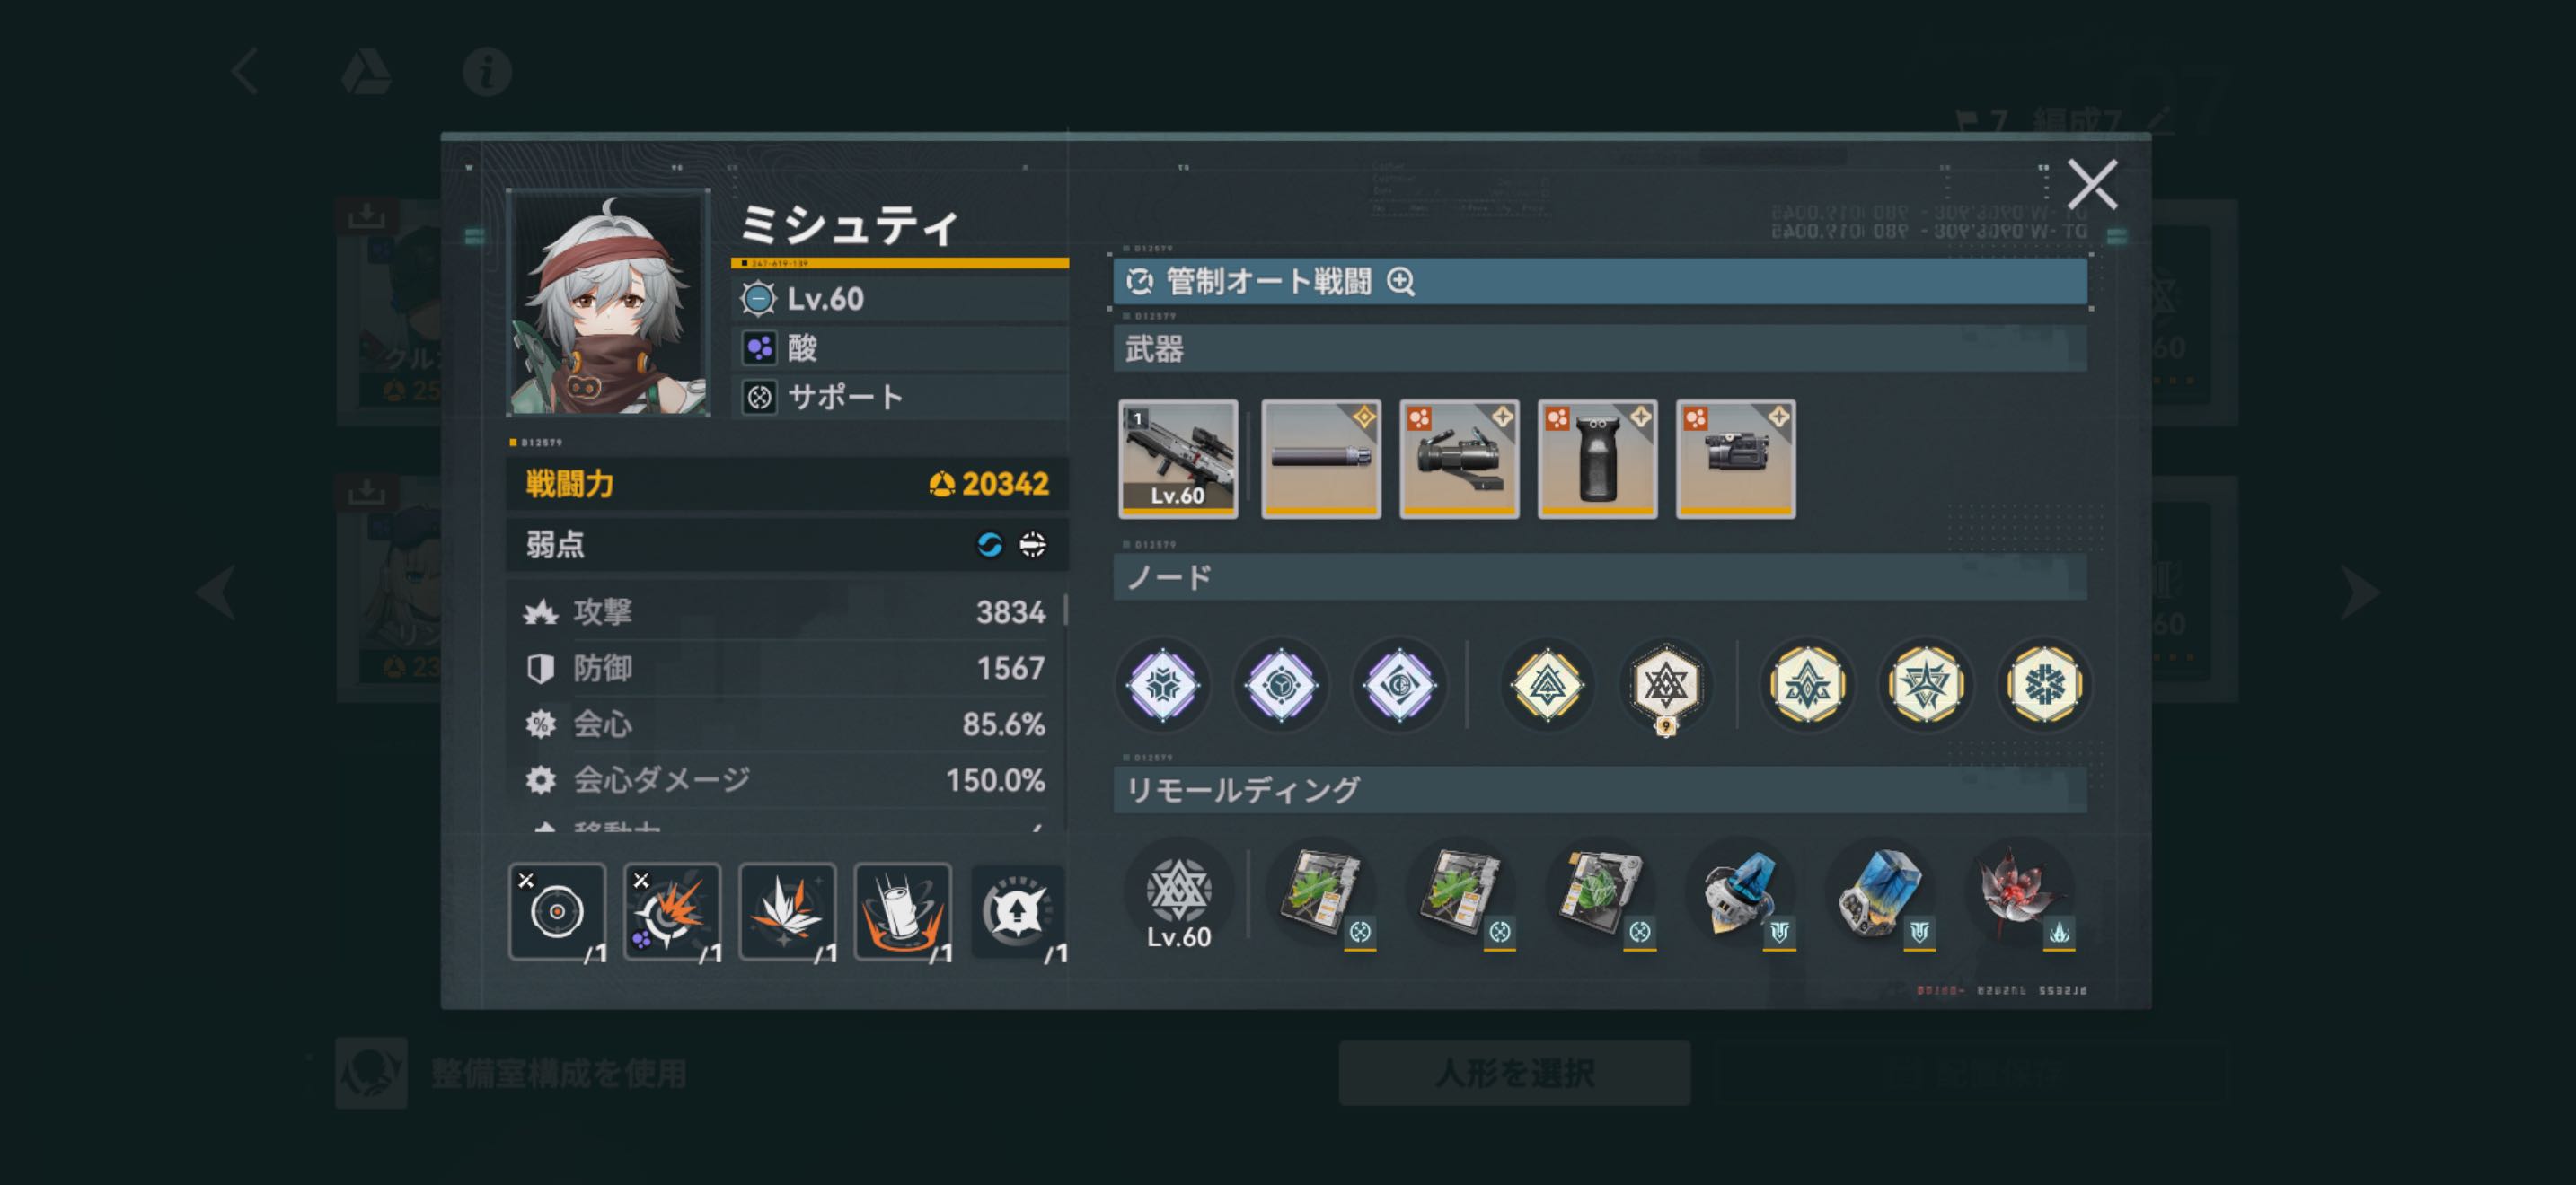2576x1185 pixels.
Task: Select the target-circle skill icon
Action: pos(557,911)
